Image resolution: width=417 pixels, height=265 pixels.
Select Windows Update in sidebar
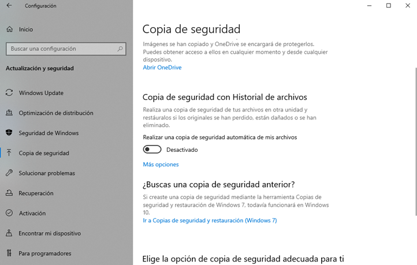pos(41,93)
